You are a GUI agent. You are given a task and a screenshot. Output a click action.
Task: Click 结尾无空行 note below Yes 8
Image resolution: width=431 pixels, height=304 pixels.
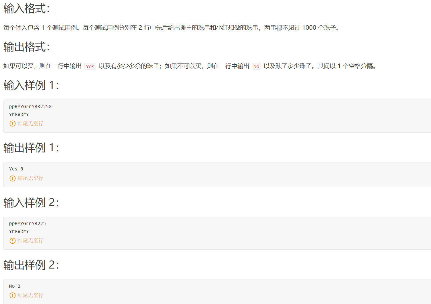[30, 178]
